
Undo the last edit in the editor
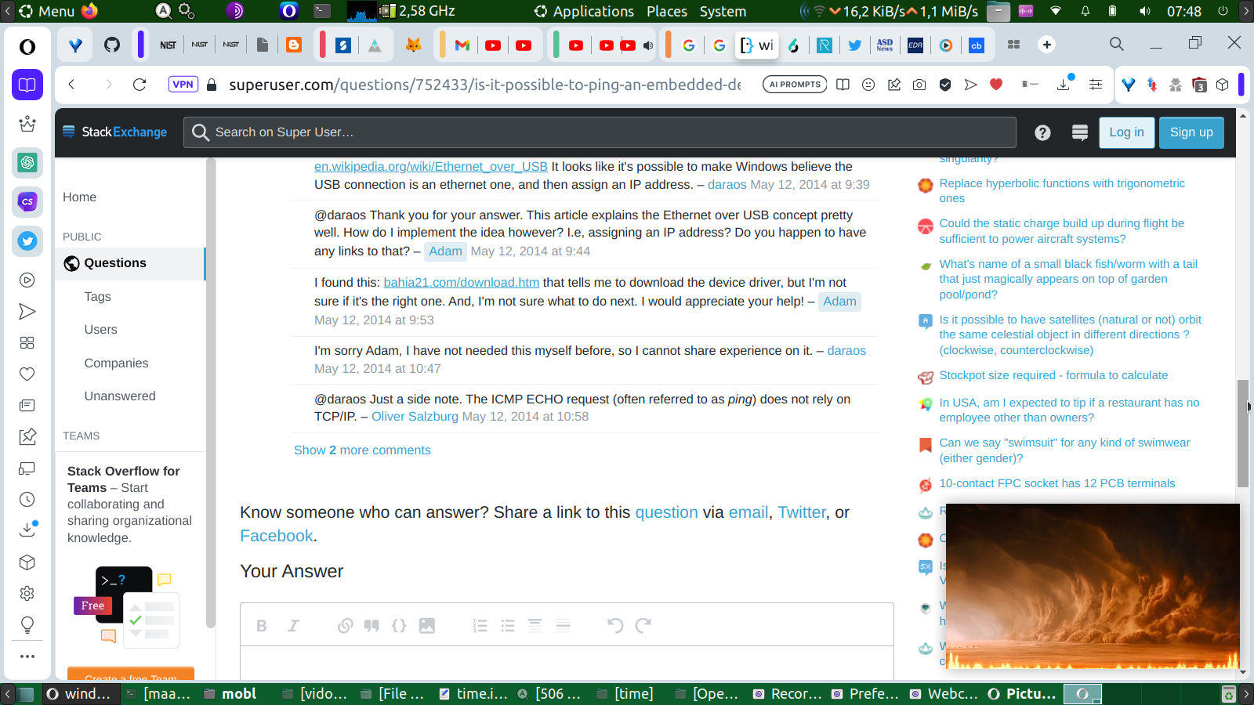(615, 625)
